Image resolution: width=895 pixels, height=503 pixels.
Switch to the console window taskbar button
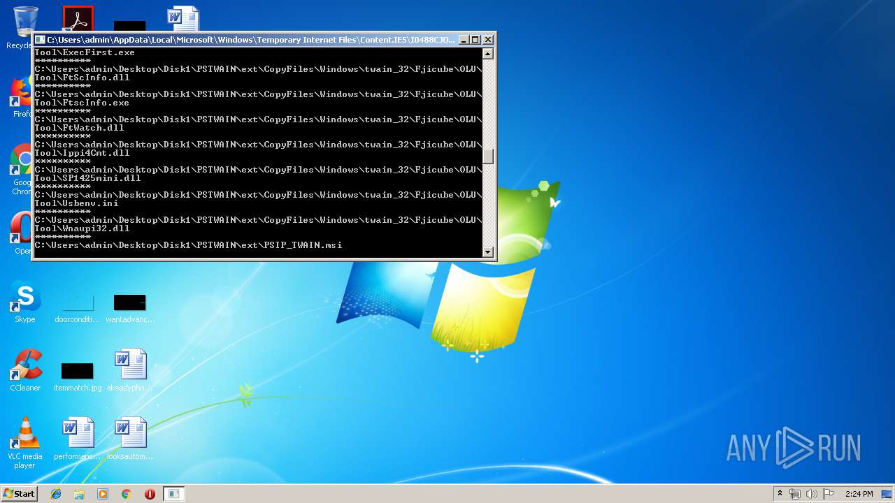point(173,494)
